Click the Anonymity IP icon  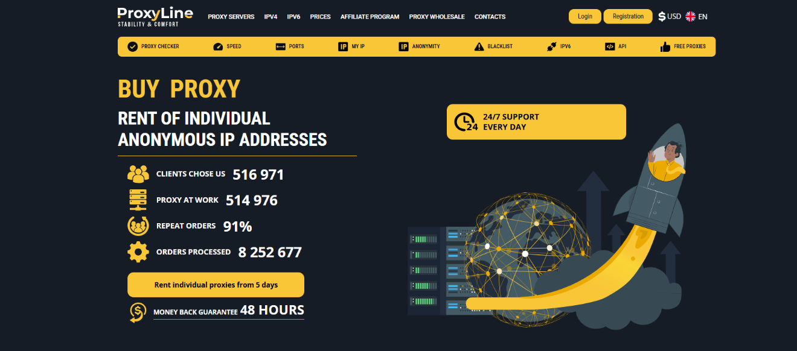point(404,46)
